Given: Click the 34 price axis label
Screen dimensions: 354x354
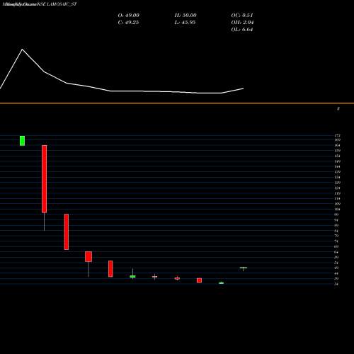Looking at the screenshot, I should (x=336, y=284).
